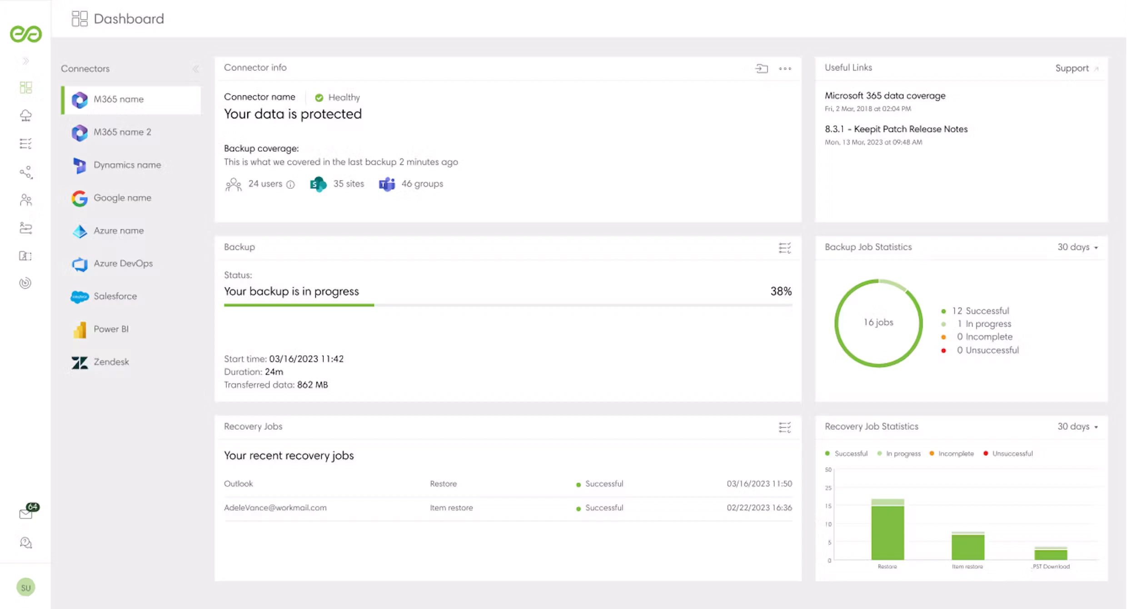The height and width of the screenshot is (609, 1127).
Task: Expand the left navigation with double chevron
Action: pyautogui.click(x=26, y=61)
